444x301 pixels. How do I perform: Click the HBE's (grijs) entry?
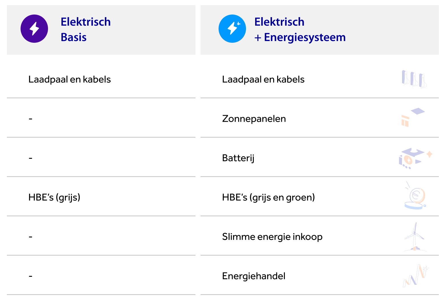pyautogui.click(x=54, y=197)
